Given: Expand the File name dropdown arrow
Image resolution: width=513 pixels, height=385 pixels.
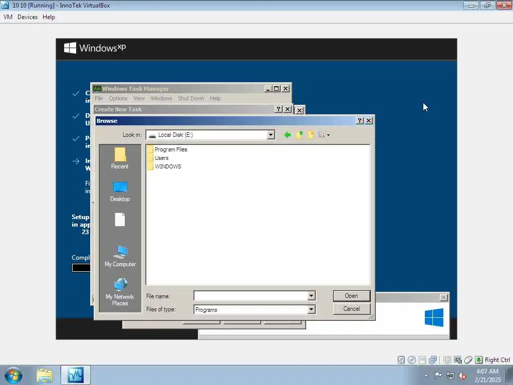Looking at the screenshot, I should point(312,296).
